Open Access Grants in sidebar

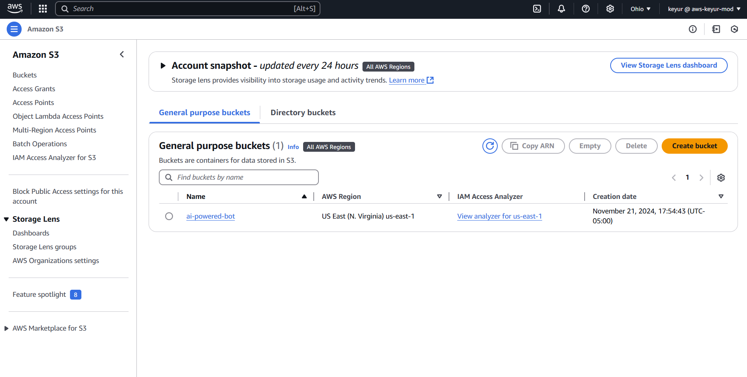[34, 89]
